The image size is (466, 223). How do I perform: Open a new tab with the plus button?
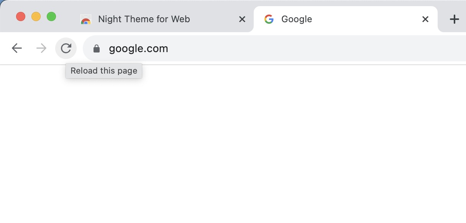[x=454, y=19]
